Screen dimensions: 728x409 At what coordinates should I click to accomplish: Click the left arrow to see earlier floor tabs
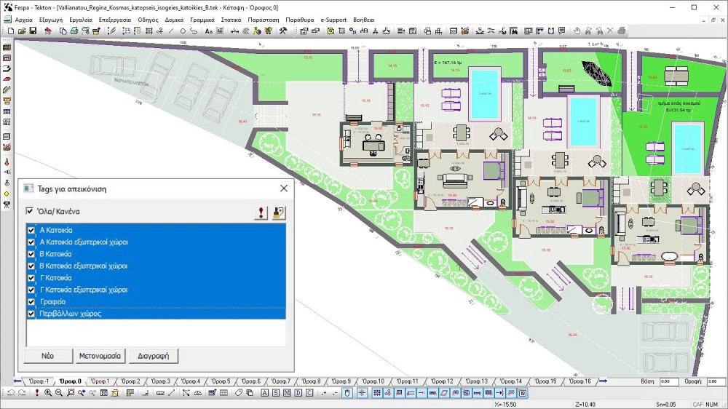point(17,381)
